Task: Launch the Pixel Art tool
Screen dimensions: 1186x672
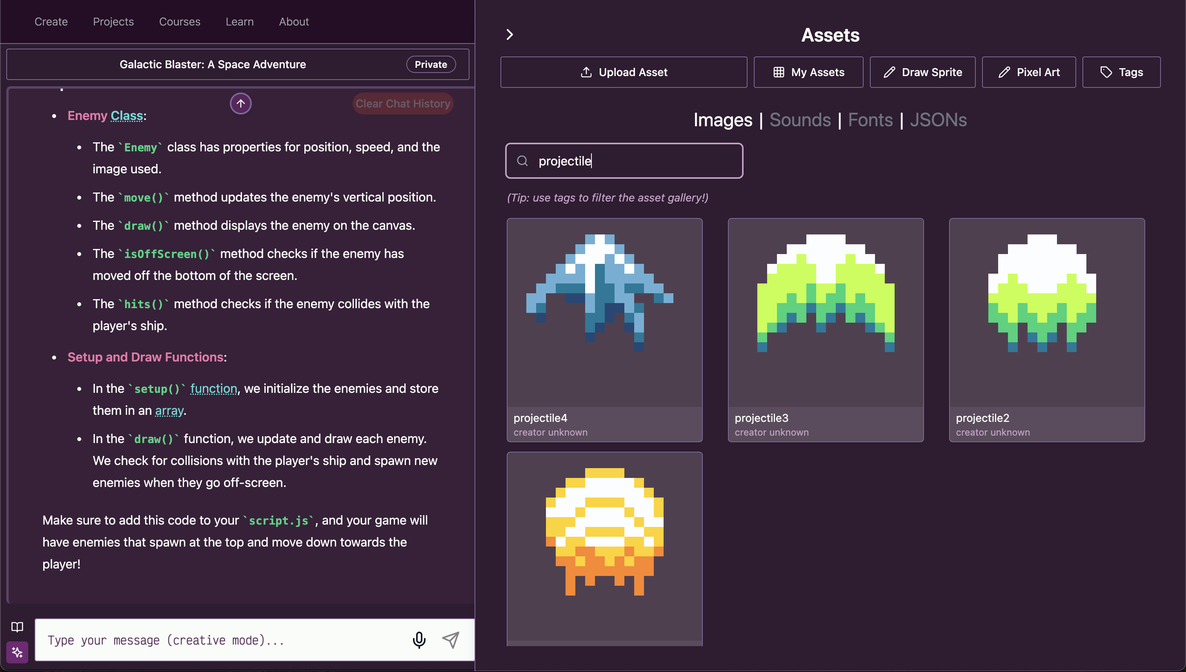Action: (1028, 72)
